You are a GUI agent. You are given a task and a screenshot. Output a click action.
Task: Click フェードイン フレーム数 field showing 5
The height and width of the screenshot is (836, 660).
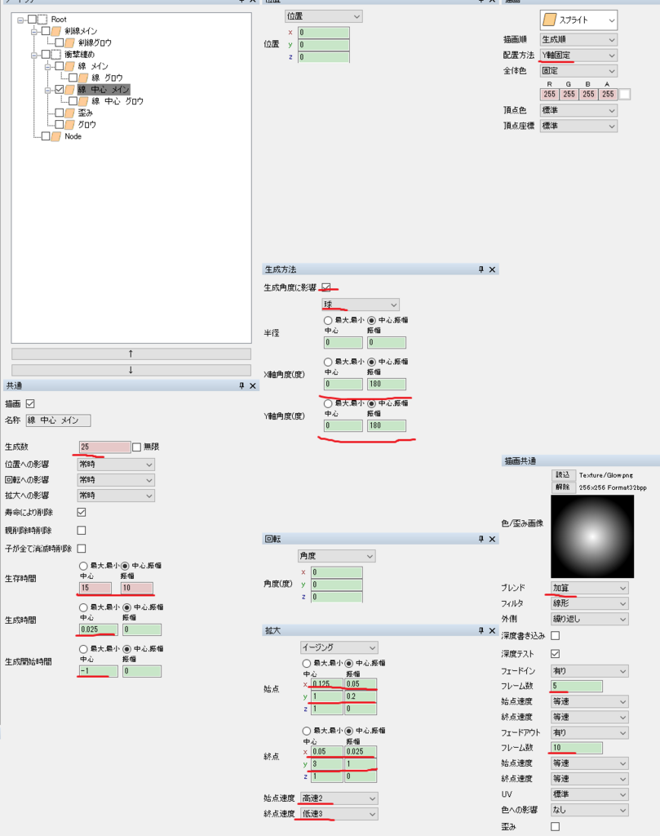[x=576, y=686]
